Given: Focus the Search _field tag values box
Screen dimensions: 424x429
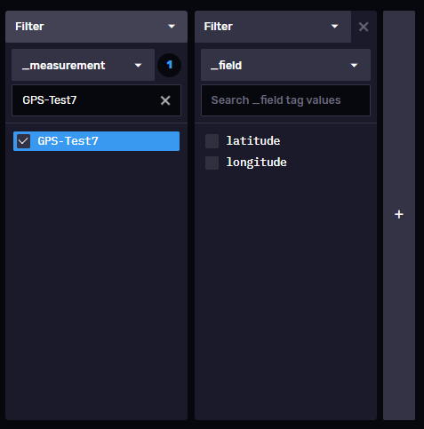Looking at the screenshot, I should pos(285,100).
